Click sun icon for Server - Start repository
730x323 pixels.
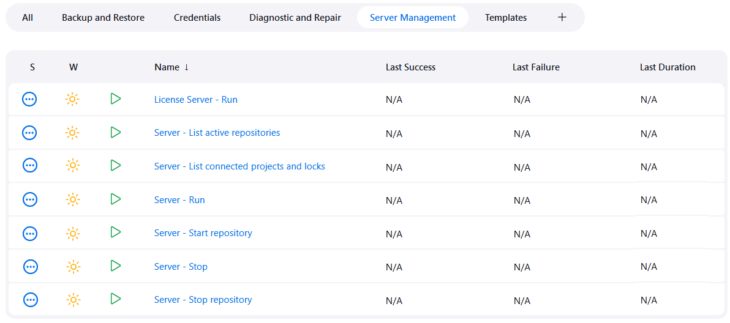point(73,233)
